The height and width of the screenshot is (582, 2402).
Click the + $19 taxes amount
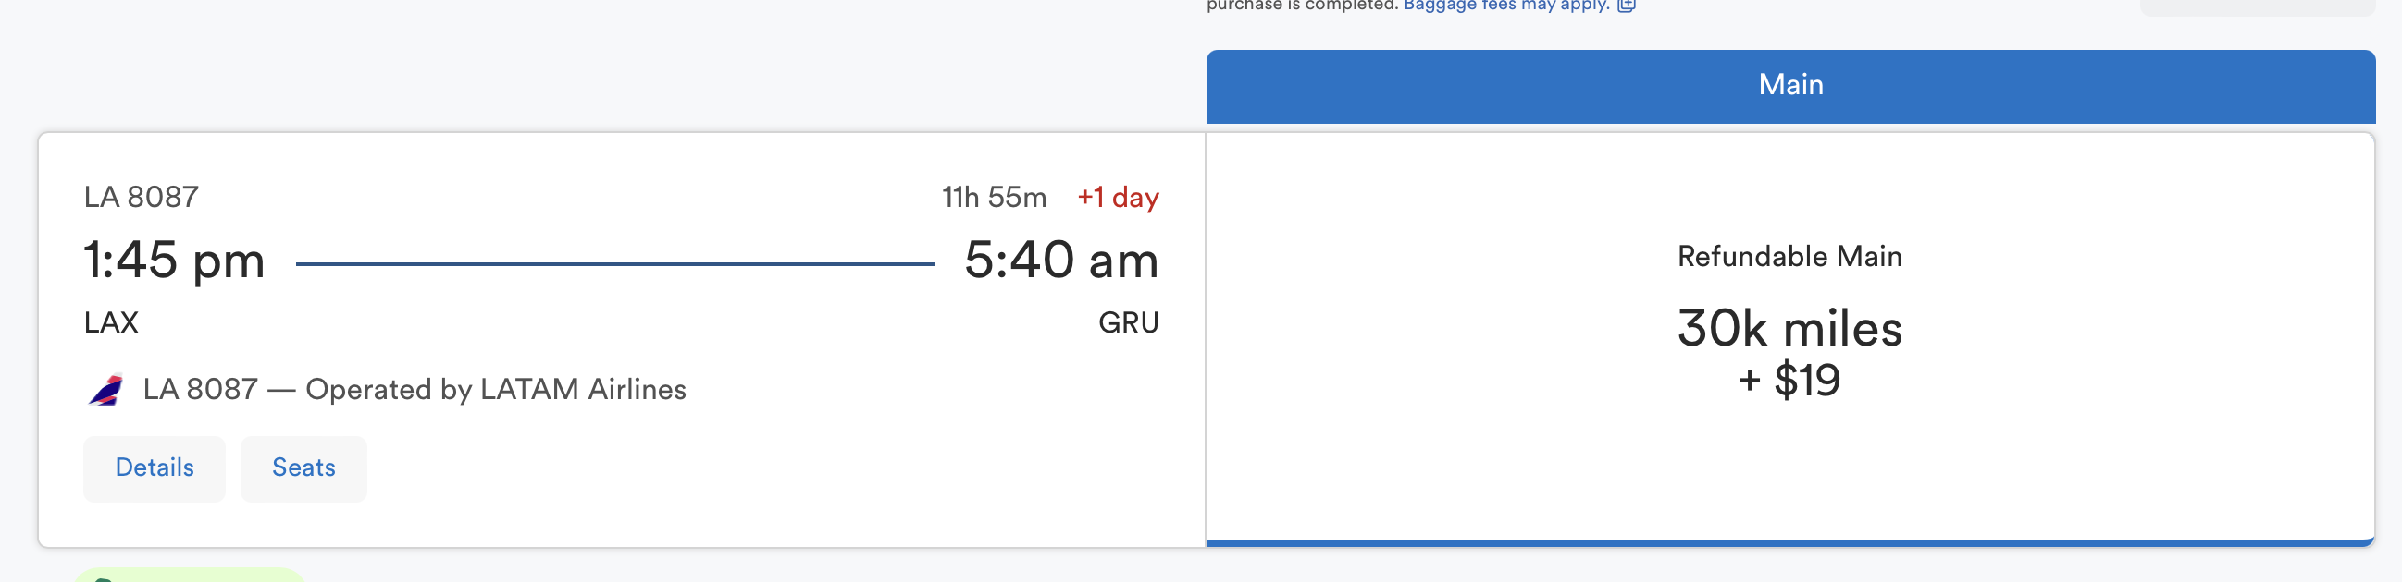pyautogui.click(x=1789, y=380)
